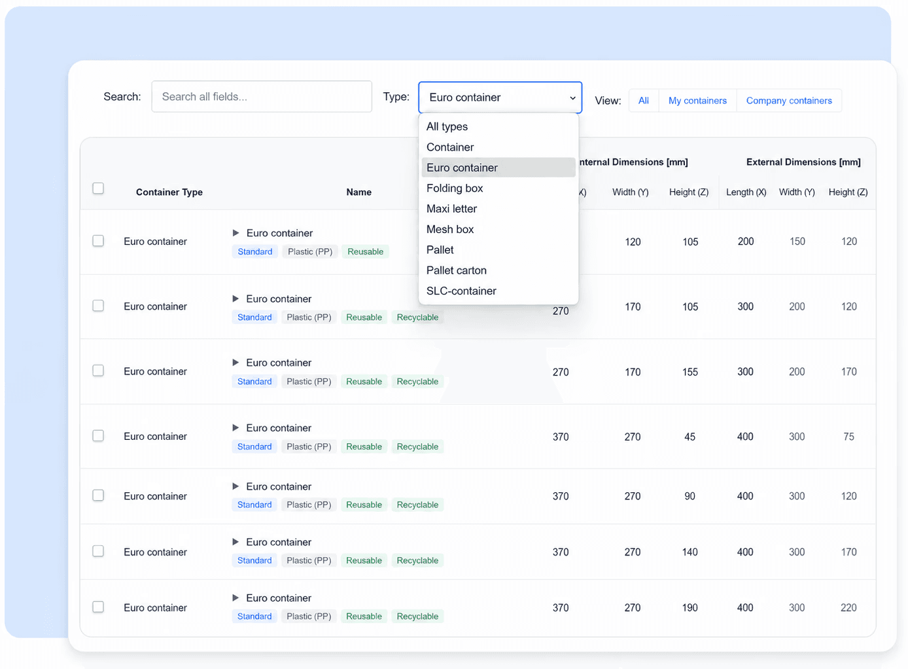Switch view to Company containers

(x=789, y=101)
